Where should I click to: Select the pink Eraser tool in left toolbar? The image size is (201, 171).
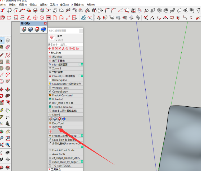(x=8, y=47)
